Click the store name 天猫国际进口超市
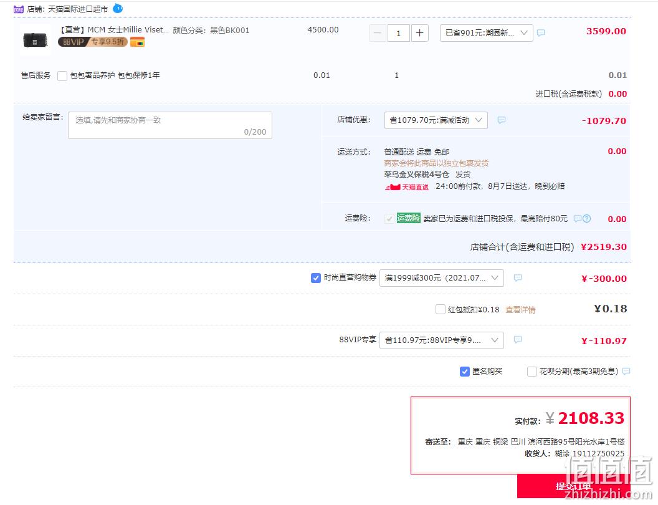Screen dimensions: 658x505 point(78,9)
